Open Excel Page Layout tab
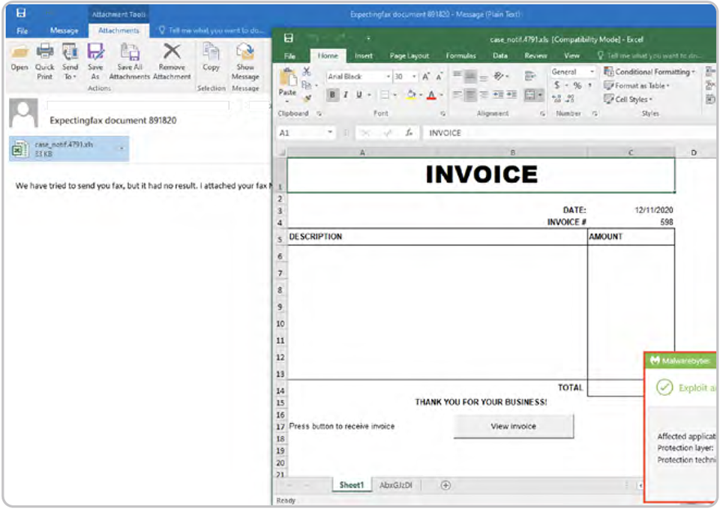720x509 pixels. (x=409, y=55)
